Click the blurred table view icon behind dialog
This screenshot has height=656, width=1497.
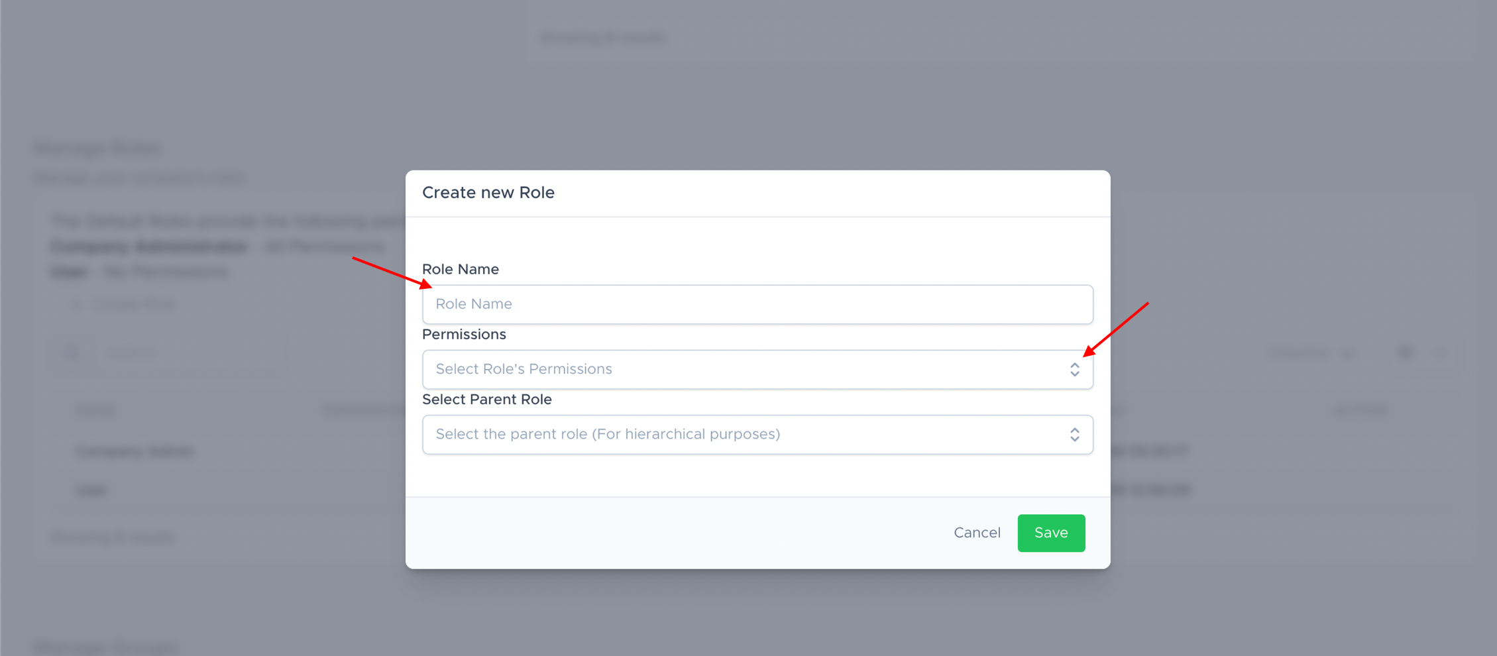1405,353
